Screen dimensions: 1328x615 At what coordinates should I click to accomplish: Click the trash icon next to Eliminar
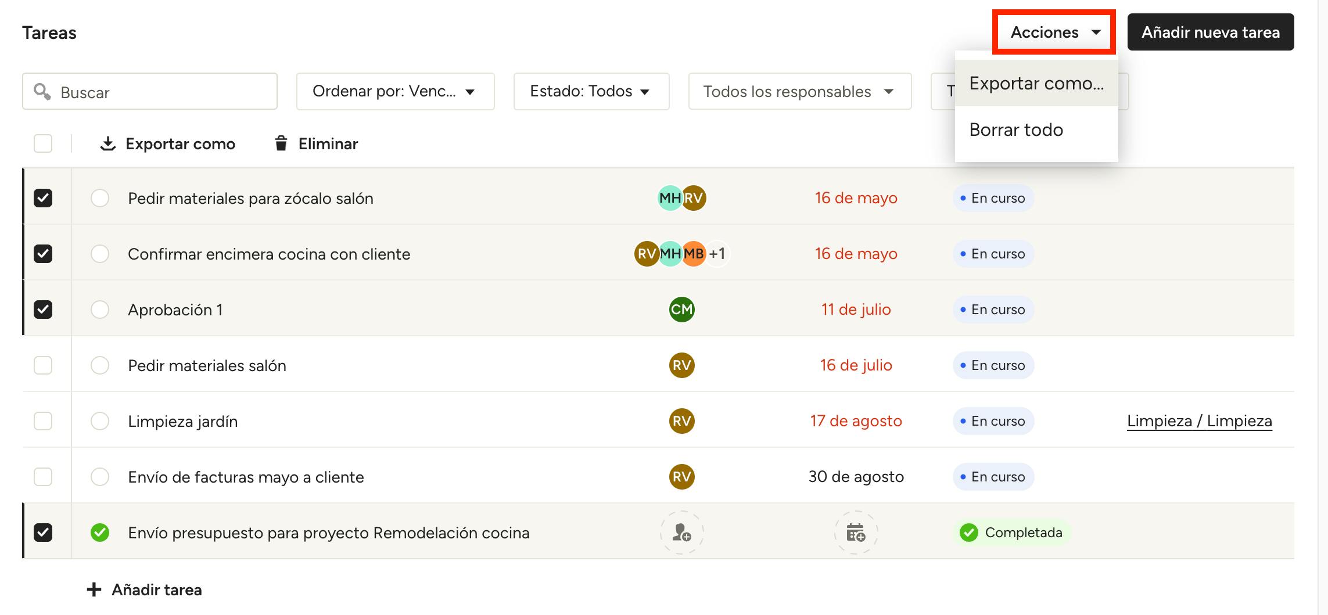(281, 143)
